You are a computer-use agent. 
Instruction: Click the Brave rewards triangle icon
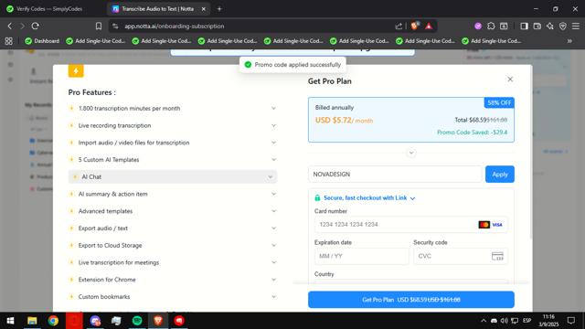tap(429, 27)
